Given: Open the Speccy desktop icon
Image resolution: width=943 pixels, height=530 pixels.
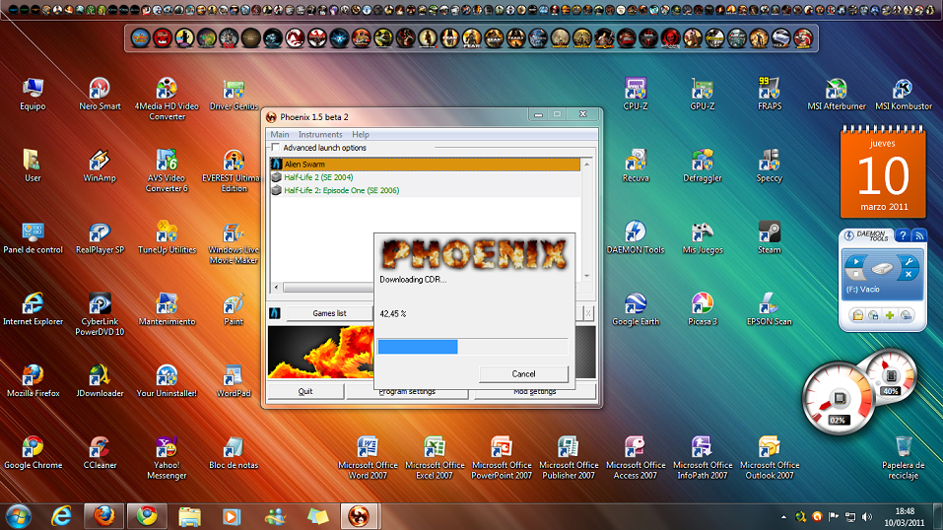Looking at the screenshot, I should click(x=770, y=166).
